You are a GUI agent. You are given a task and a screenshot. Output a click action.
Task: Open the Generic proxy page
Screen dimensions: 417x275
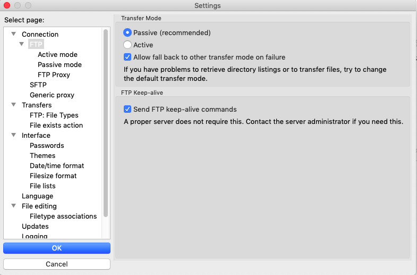point(52,95)
